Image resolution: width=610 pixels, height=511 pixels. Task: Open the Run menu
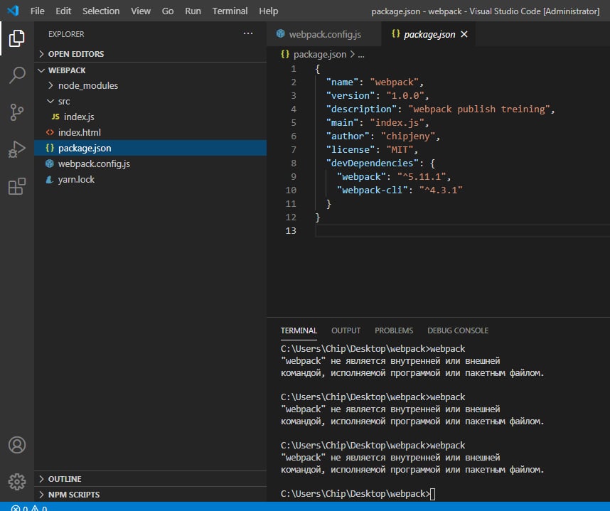(x=193, y=11)
